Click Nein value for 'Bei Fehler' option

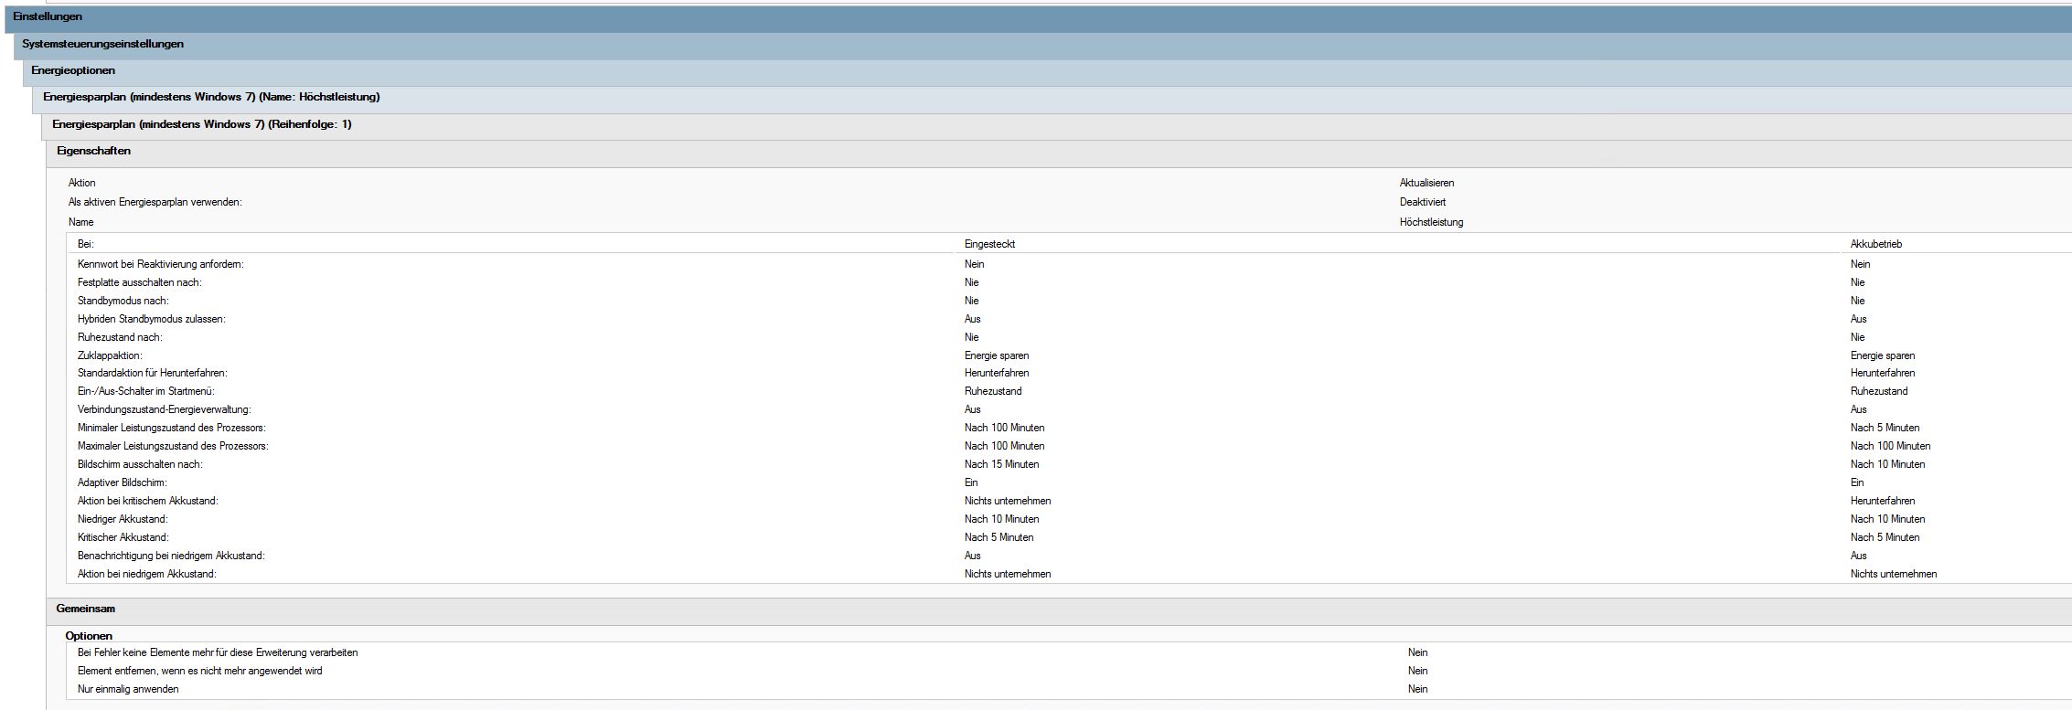[1417, 652]
